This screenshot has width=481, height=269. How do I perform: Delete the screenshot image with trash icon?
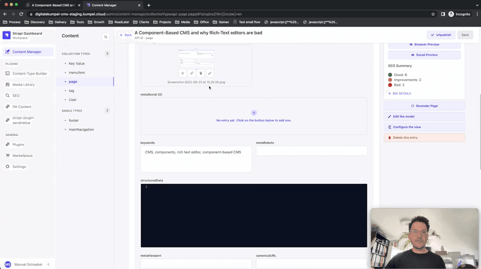[x=201, y=73]
